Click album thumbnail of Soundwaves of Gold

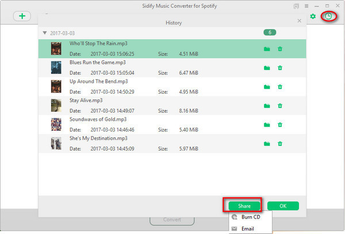[x=56, y=124]
